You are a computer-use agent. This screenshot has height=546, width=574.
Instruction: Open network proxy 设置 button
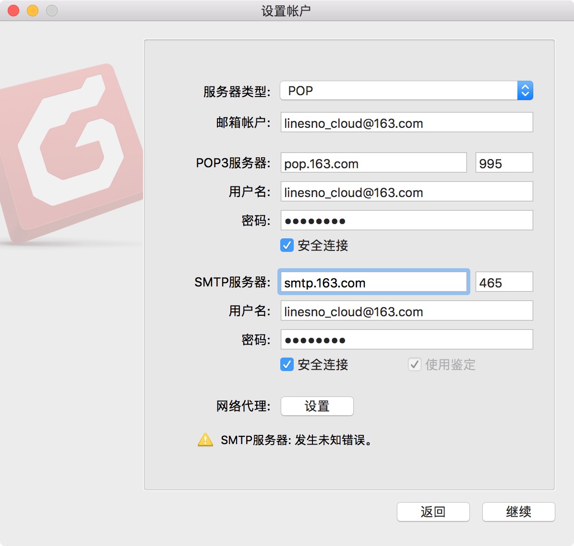(x=317, y=406)
